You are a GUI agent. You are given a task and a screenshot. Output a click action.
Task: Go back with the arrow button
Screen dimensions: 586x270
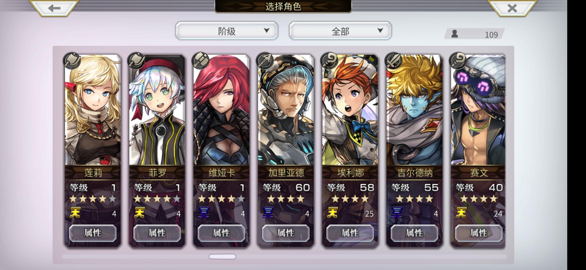54,8
